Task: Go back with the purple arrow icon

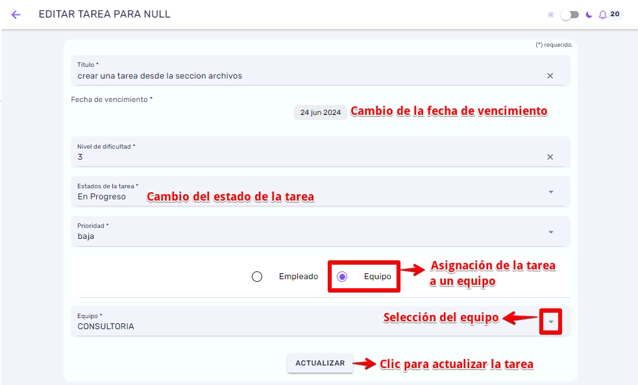Action: click(16, 15)
